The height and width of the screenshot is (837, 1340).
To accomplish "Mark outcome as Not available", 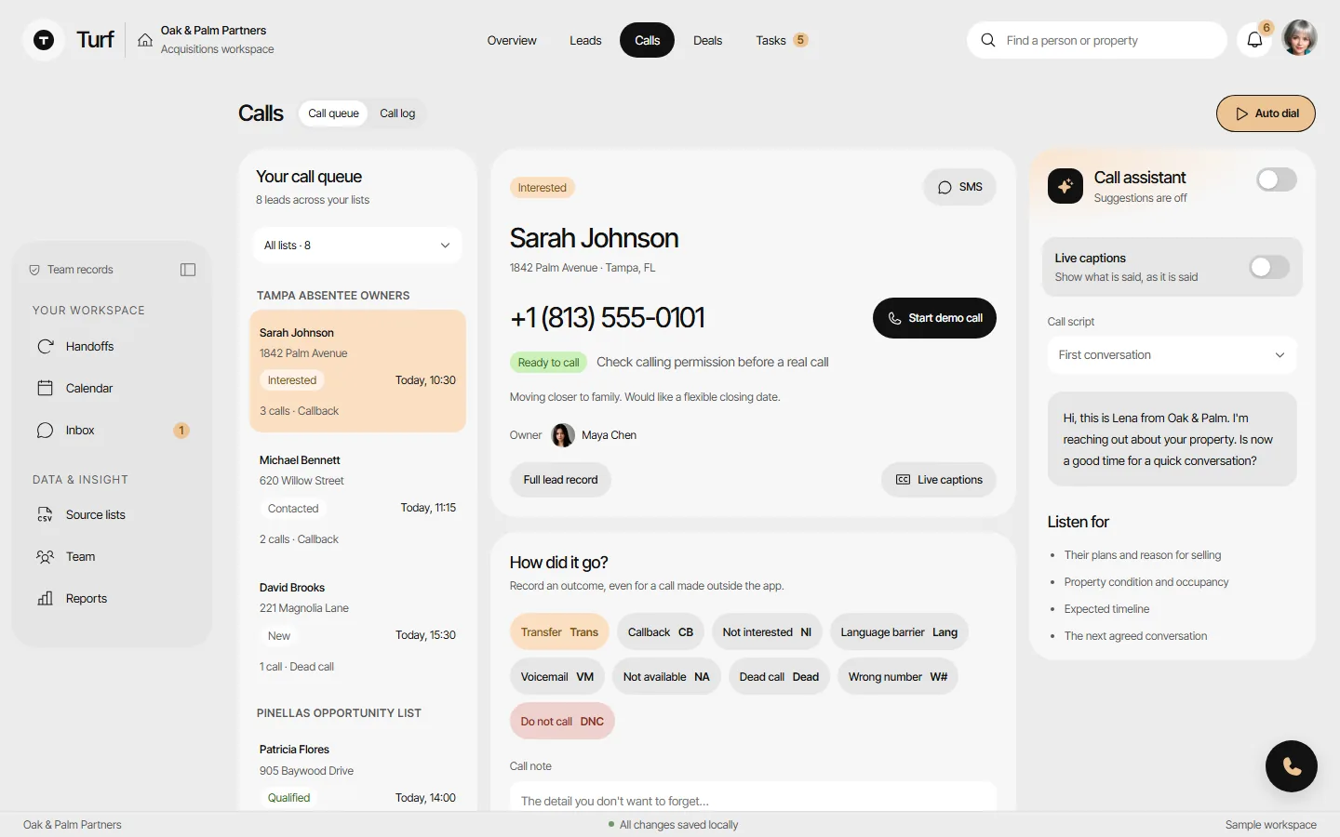I will pos(666,677).
